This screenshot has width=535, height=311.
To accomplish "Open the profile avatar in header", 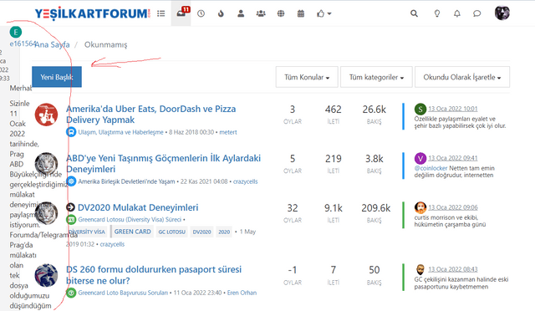I will 502,13.
